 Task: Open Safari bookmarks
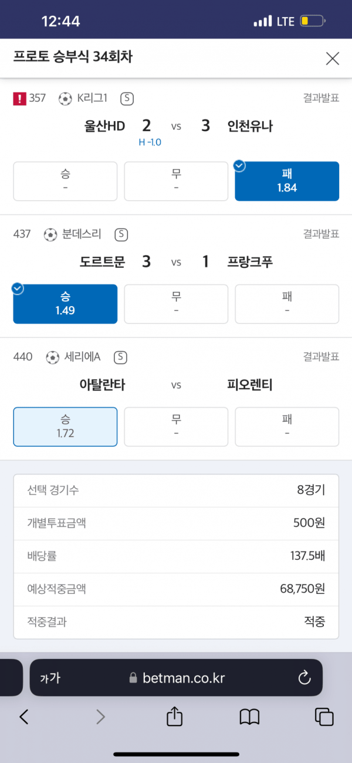point(249,716)
